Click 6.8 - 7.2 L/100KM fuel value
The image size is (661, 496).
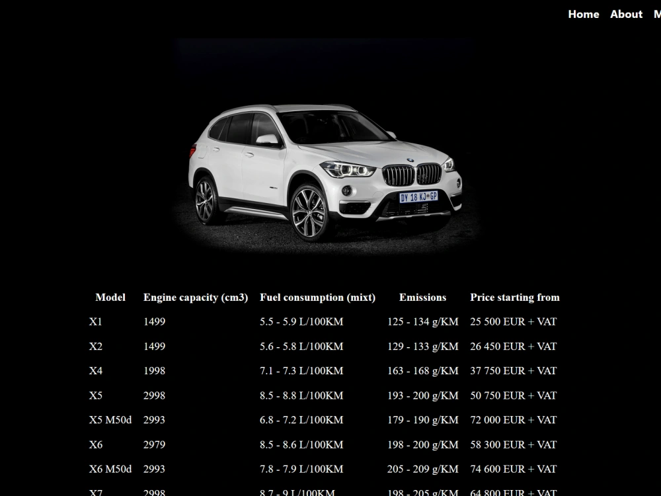coord(301,420)
